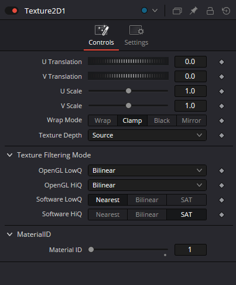Click the V Translation thumbwheel
The height and width of the screenshot is (285, 236).
(x=128, y=76)
